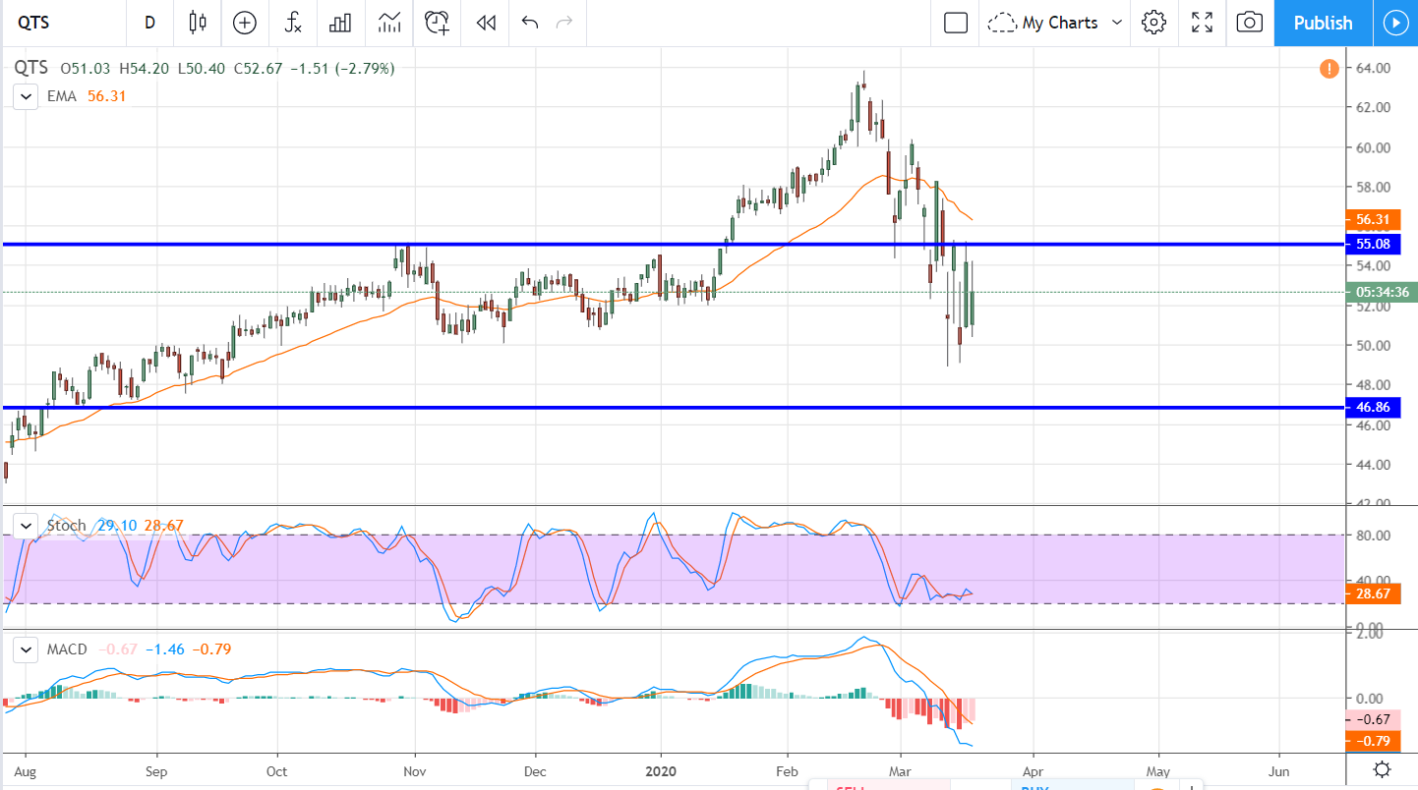Open the financials bar chart icon
This screenshot has width=1418, height=790.
tap(340, 23)
